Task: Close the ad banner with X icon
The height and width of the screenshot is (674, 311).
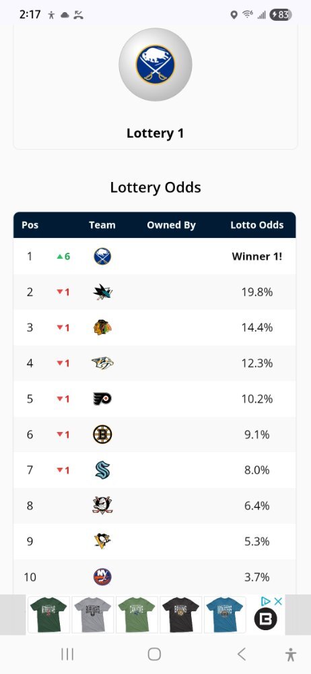Action: click(x=279, y=601)
